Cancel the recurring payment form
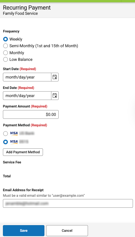 pyautogui.click(x=67, y=231)
